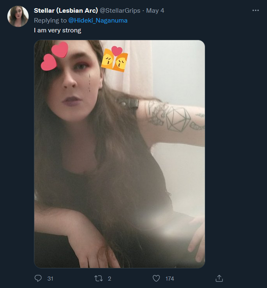View the 31 replies count
The height and width of the screenshot is (288, 267).
50,279
